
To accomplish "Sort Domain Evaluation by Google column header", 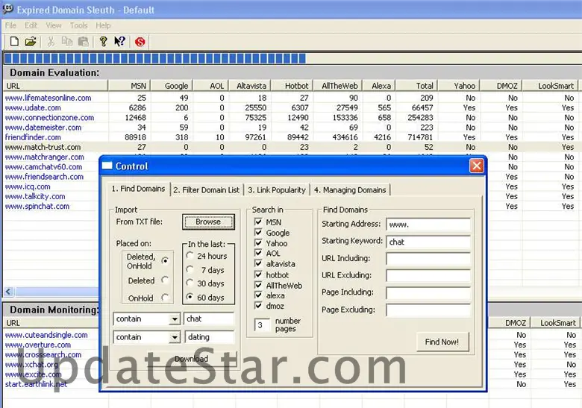I will (x=172, y=86).
